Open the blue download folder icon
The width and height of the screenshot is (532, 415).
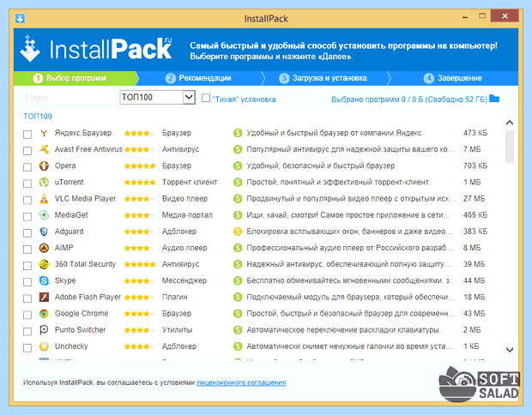494,99
